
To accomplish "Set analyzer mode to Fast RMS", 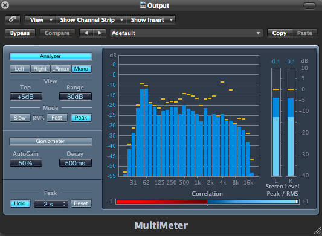I will tap(57, 118).
